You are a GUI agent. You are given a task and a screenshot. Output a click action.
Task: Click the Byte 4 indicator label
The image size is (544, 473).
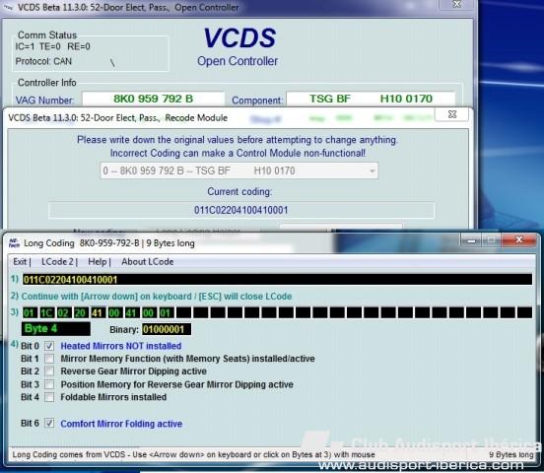(x=56, y=328)
